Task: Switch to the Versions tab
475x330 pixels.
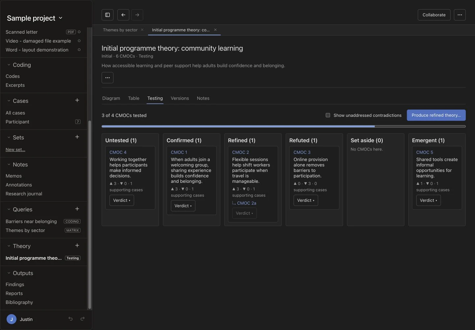Action: tap(180, 98)
